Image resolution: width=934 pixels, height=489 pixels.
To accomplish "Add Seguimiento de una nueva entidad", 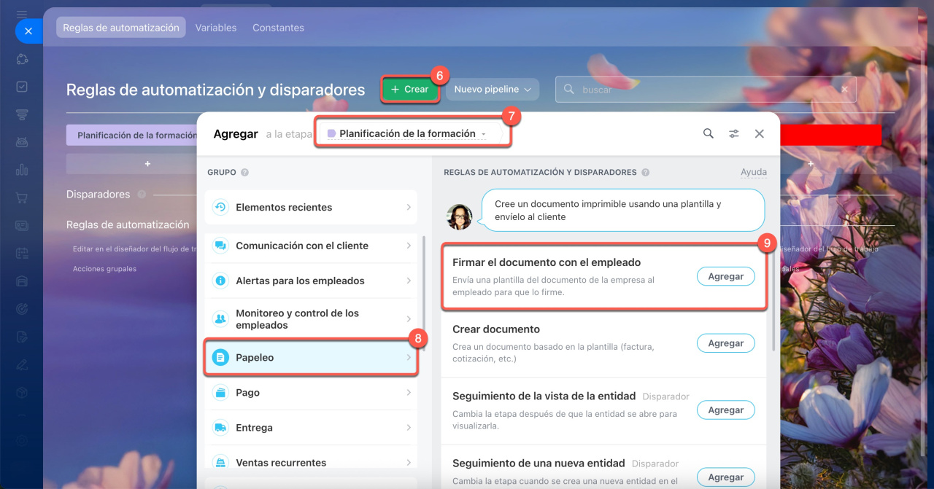I will [725, 477].
